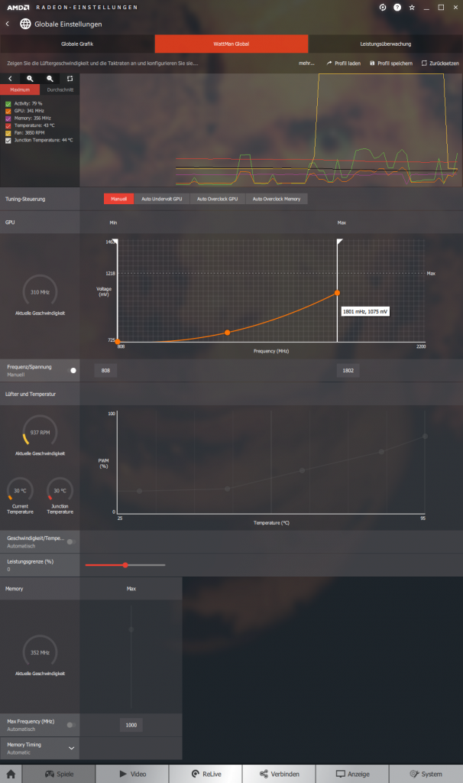This screenshot has height=783, width=463.
Task: Toggle the Fan 3850 RPM graph checkbox
Action: [8, 133]
